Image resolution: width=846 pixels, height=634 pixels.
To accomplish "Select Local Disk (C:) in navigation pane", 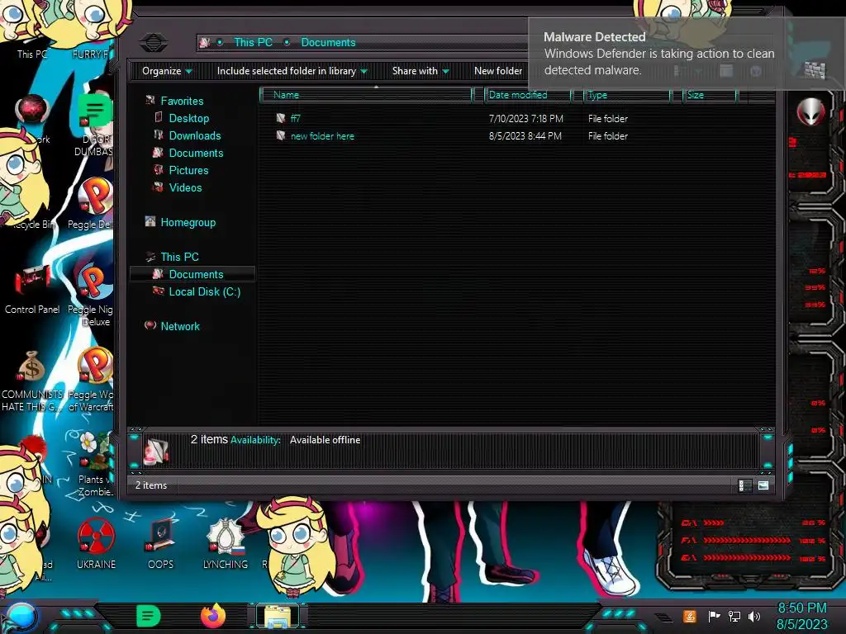I will point(205,291).
